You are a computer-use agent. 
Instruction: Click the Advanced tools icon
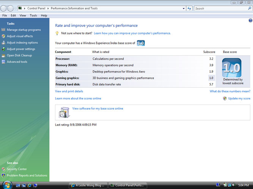point(3,62)
